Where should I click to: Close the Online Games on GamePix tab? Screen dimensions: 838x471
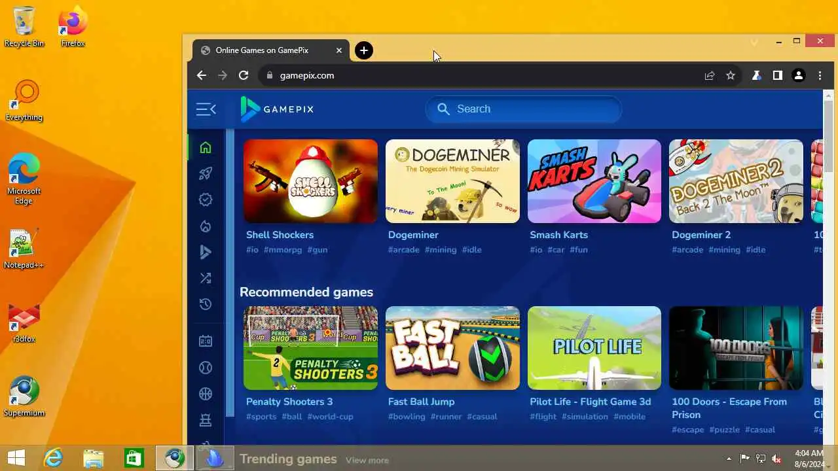point(339,50)
